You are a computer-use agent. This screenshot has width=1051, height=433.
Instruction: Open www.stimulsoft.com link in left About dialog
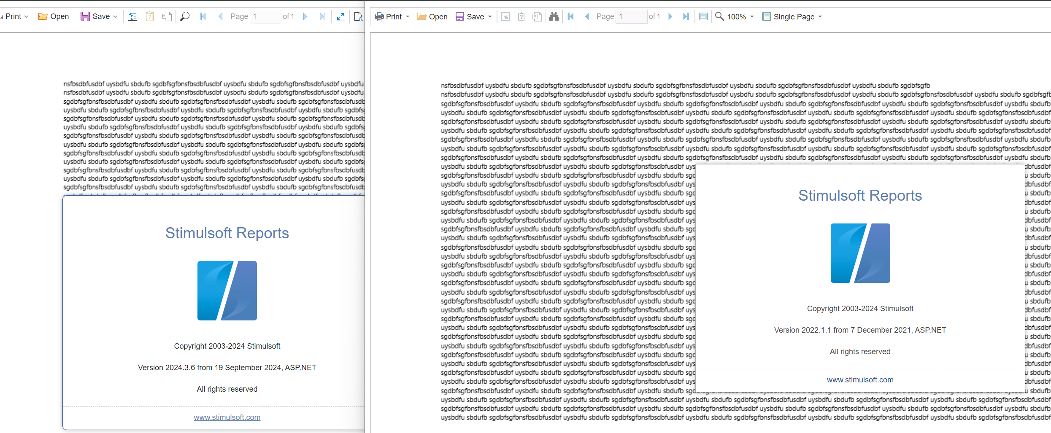[227, 417]
